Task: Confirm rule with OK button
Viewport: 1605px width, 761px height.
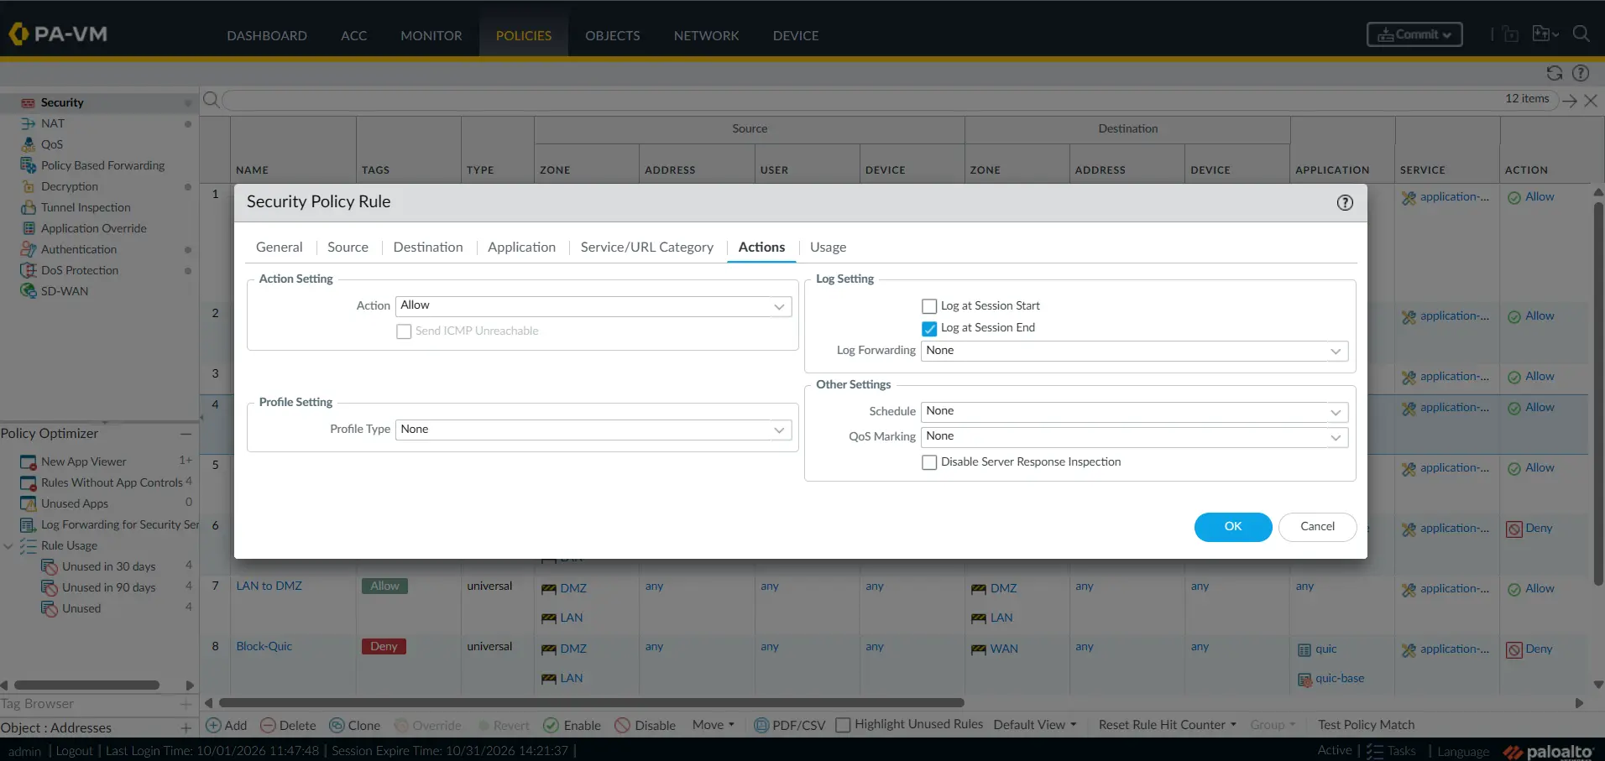Action: point(1233,527)
